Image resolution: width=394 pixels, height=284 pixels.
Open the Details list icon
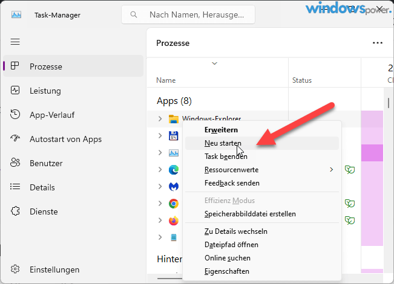[x=15, y=187]
